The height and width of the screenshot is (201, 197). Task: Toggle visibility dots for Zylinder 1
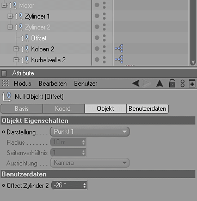[x=104, y=16]
